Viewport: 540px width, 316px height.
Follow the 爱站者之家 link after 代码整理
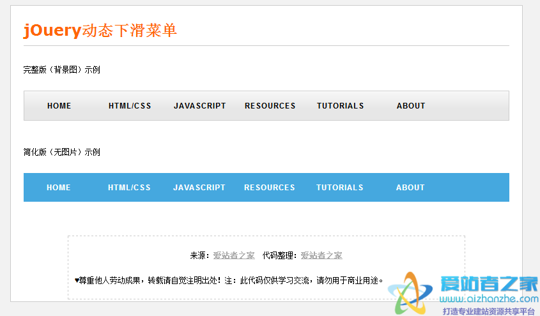point(321,255)
